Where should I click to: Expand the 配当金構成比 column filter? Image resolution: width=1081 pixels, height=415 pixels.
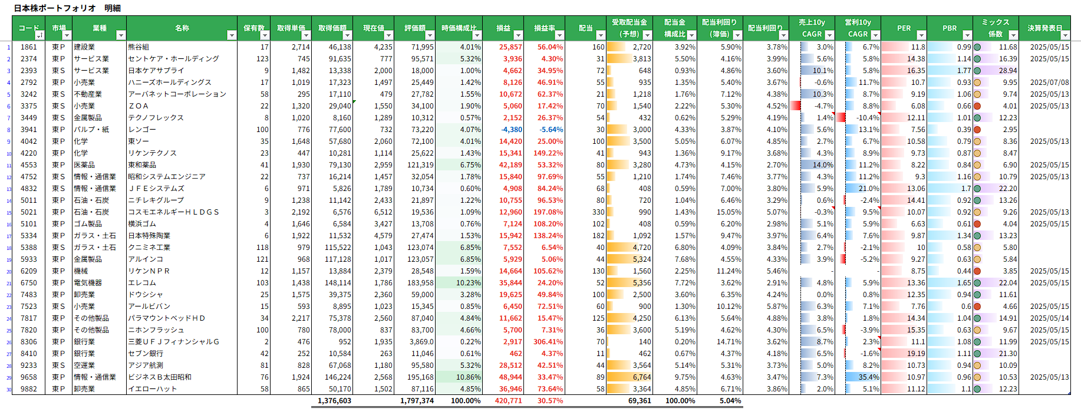point(691,35)
